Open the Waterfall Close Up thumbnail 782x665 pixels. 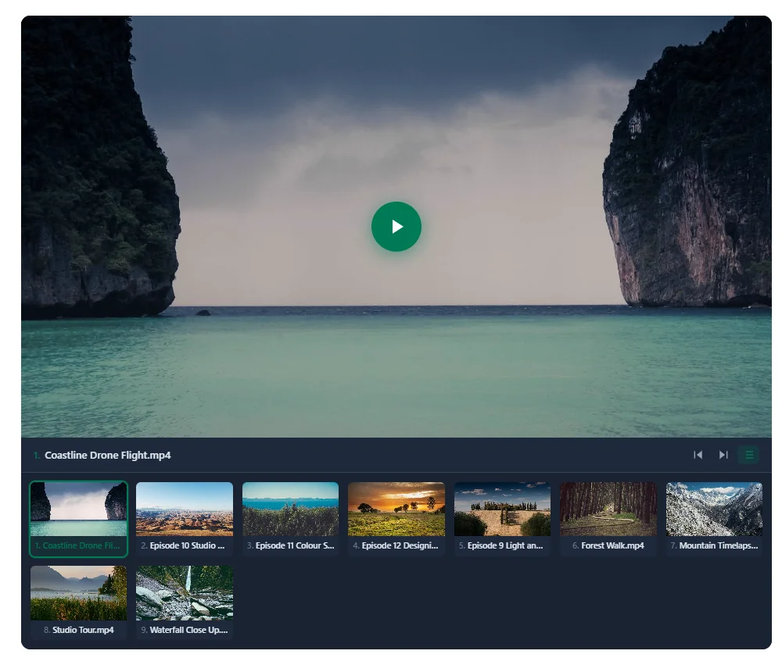pos(185,602)
